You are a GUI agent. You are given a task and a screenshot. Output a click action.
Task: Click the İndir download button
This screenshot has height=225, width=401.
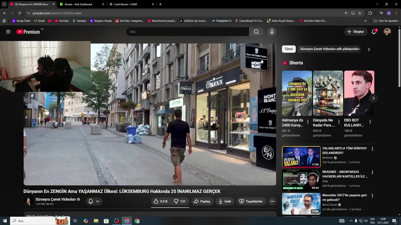[225, 201]
